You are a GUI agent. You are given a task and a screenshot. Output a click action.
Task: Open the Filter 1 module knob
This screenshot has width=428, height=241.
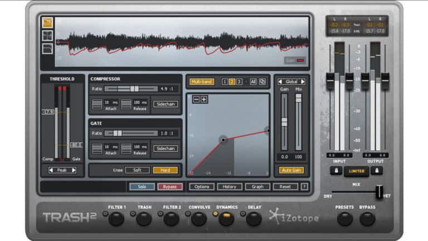point(116,219)
